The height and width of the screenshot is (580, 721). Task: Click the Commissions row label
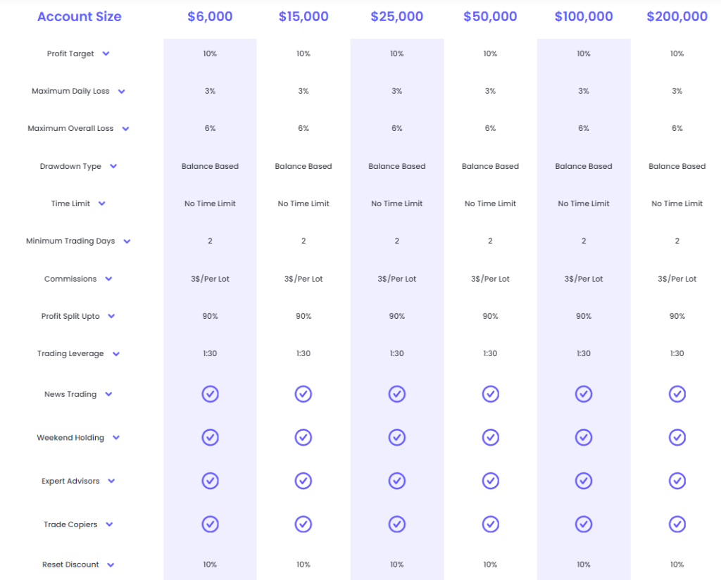pyautogui.click(x=70, y=279)
